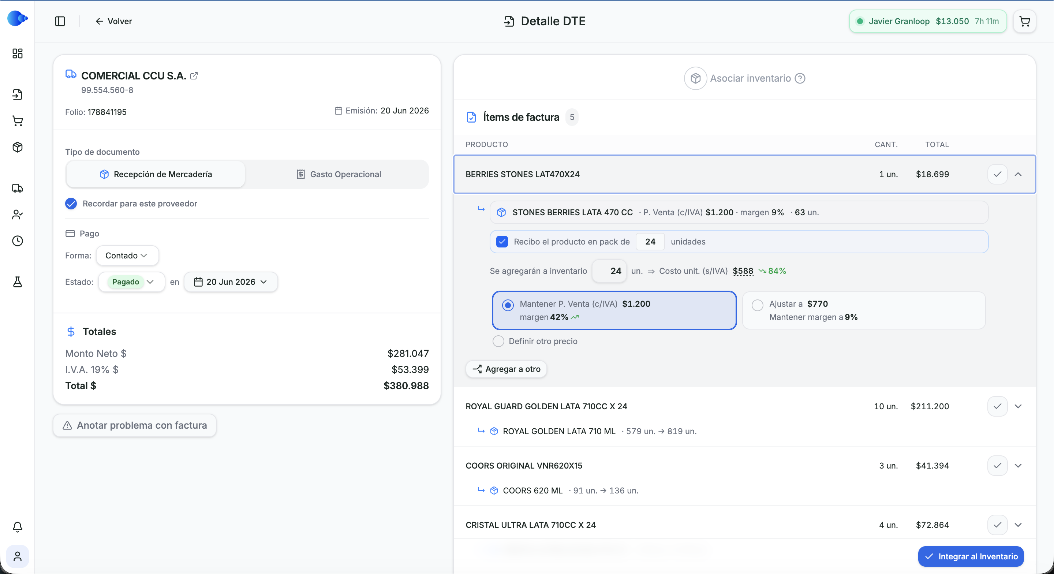Collapse the BERRIES STONES LAT470X24 row
The height and width of the screenshot is (574, 1054).
[x=1019, y=174]
